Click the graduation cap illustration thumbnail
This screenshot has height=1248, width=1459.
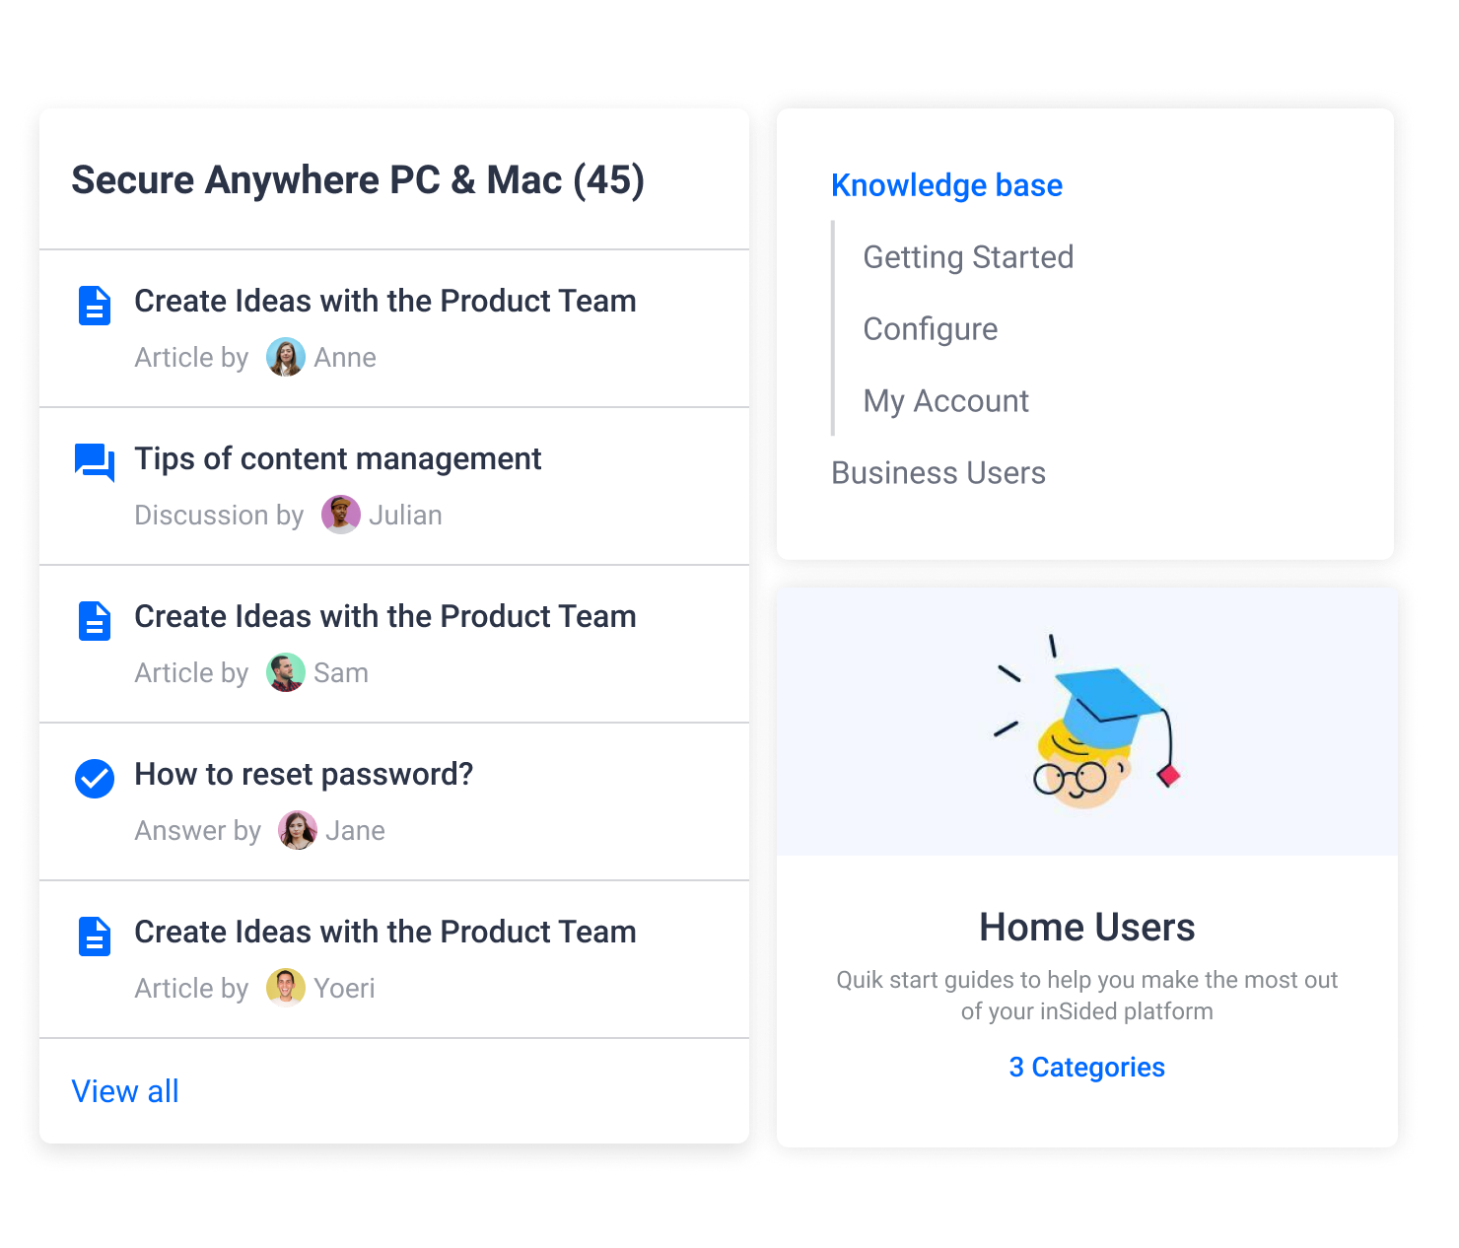click(x=1087, y=722)
